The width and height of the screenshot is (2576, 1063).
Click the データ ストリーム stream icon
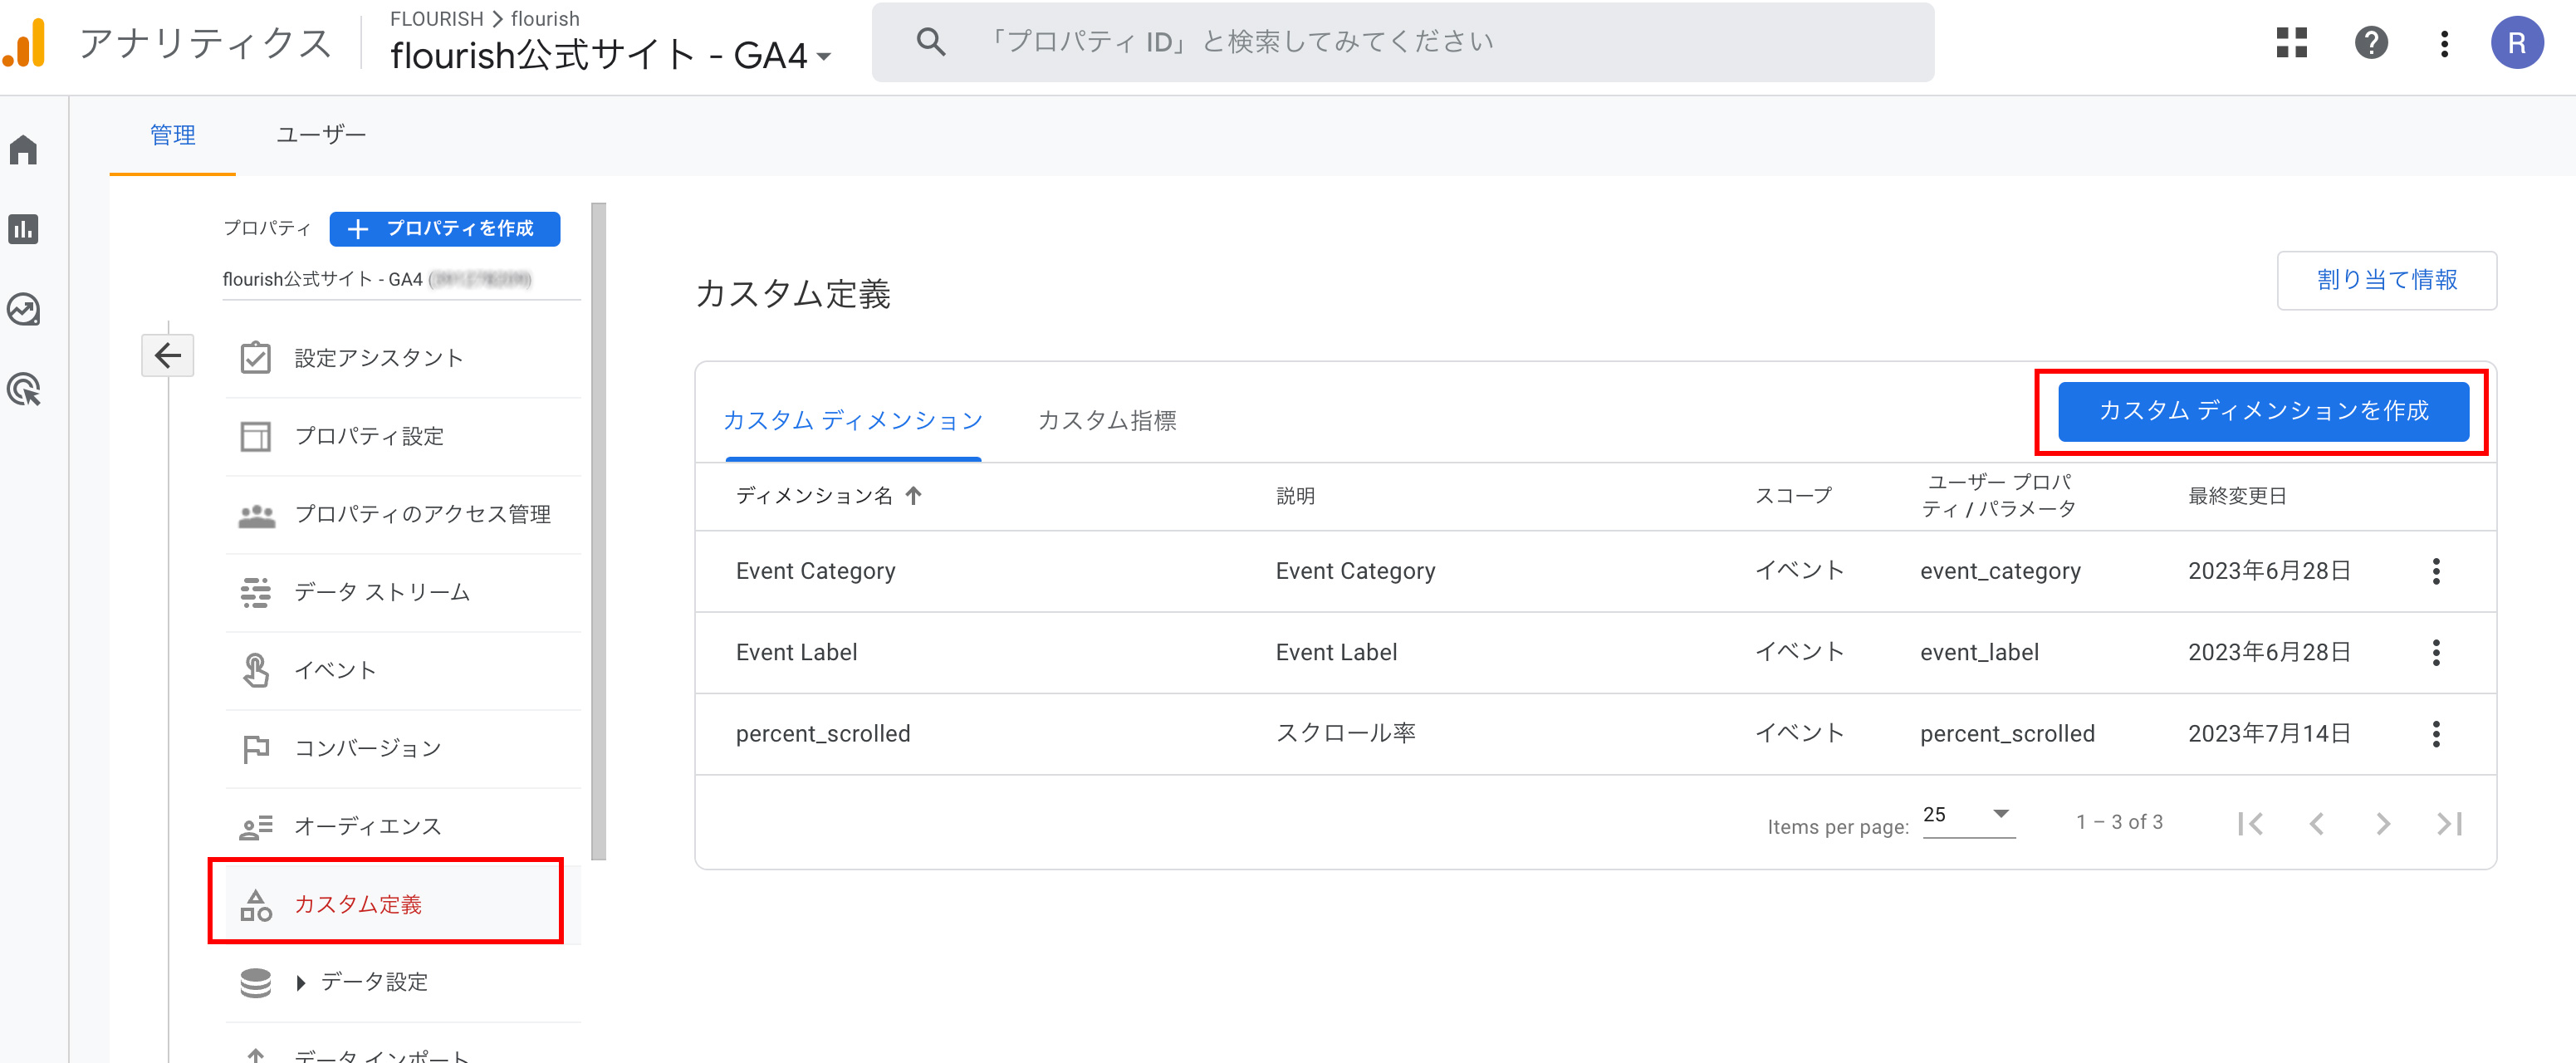point(256,592)
